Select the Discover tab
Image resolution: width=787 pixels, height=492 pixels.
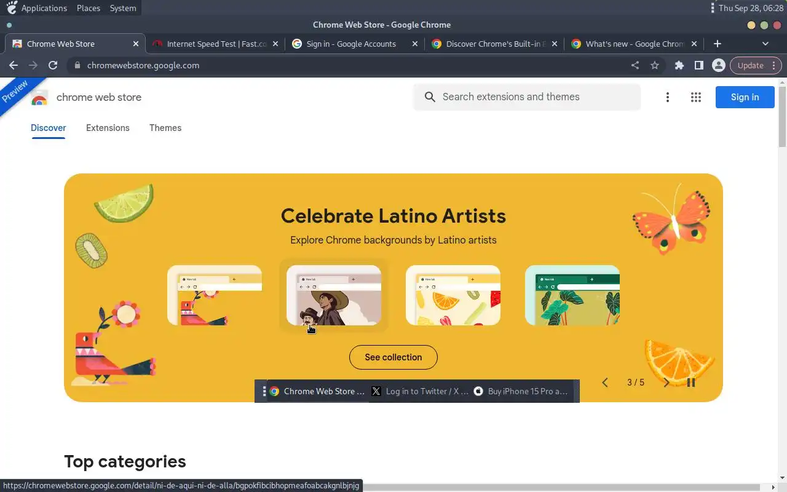tap(49, 128)
